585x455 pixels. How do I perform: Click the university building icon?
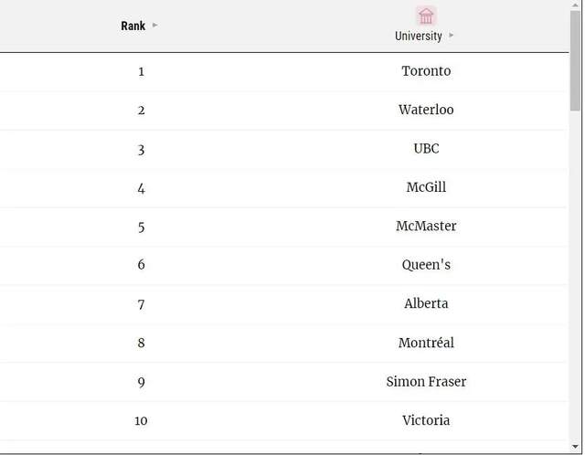(x=426, y=16)
